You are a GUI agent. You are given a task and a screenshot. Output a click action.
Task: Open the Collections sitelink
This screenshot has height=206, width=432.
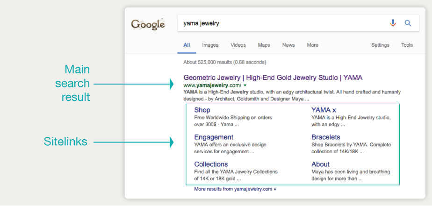pyautogui.click(x=211, y=164)
